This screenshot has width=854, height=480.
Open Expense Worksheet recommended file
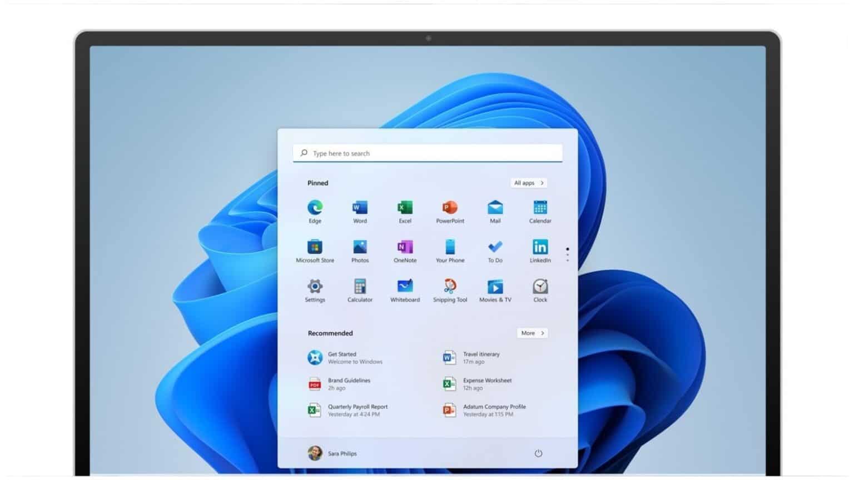click(477, 384)
